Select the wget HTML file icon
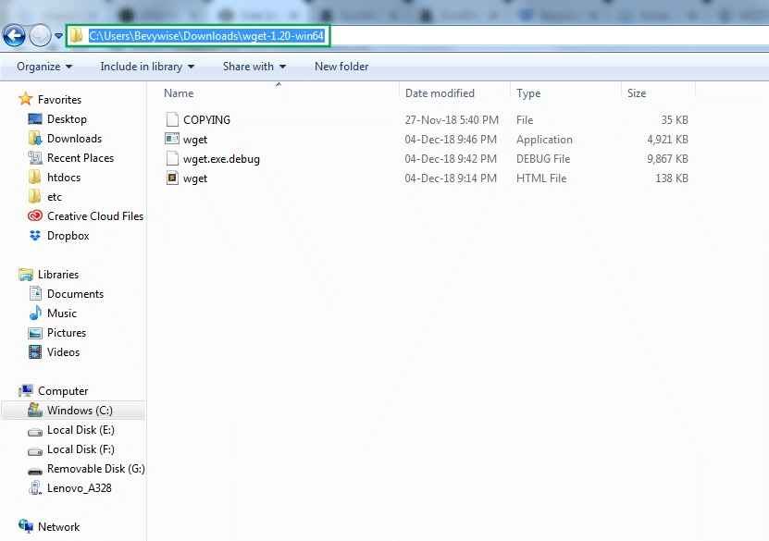This screenshot has height=541, width=769. coord(172,178)
